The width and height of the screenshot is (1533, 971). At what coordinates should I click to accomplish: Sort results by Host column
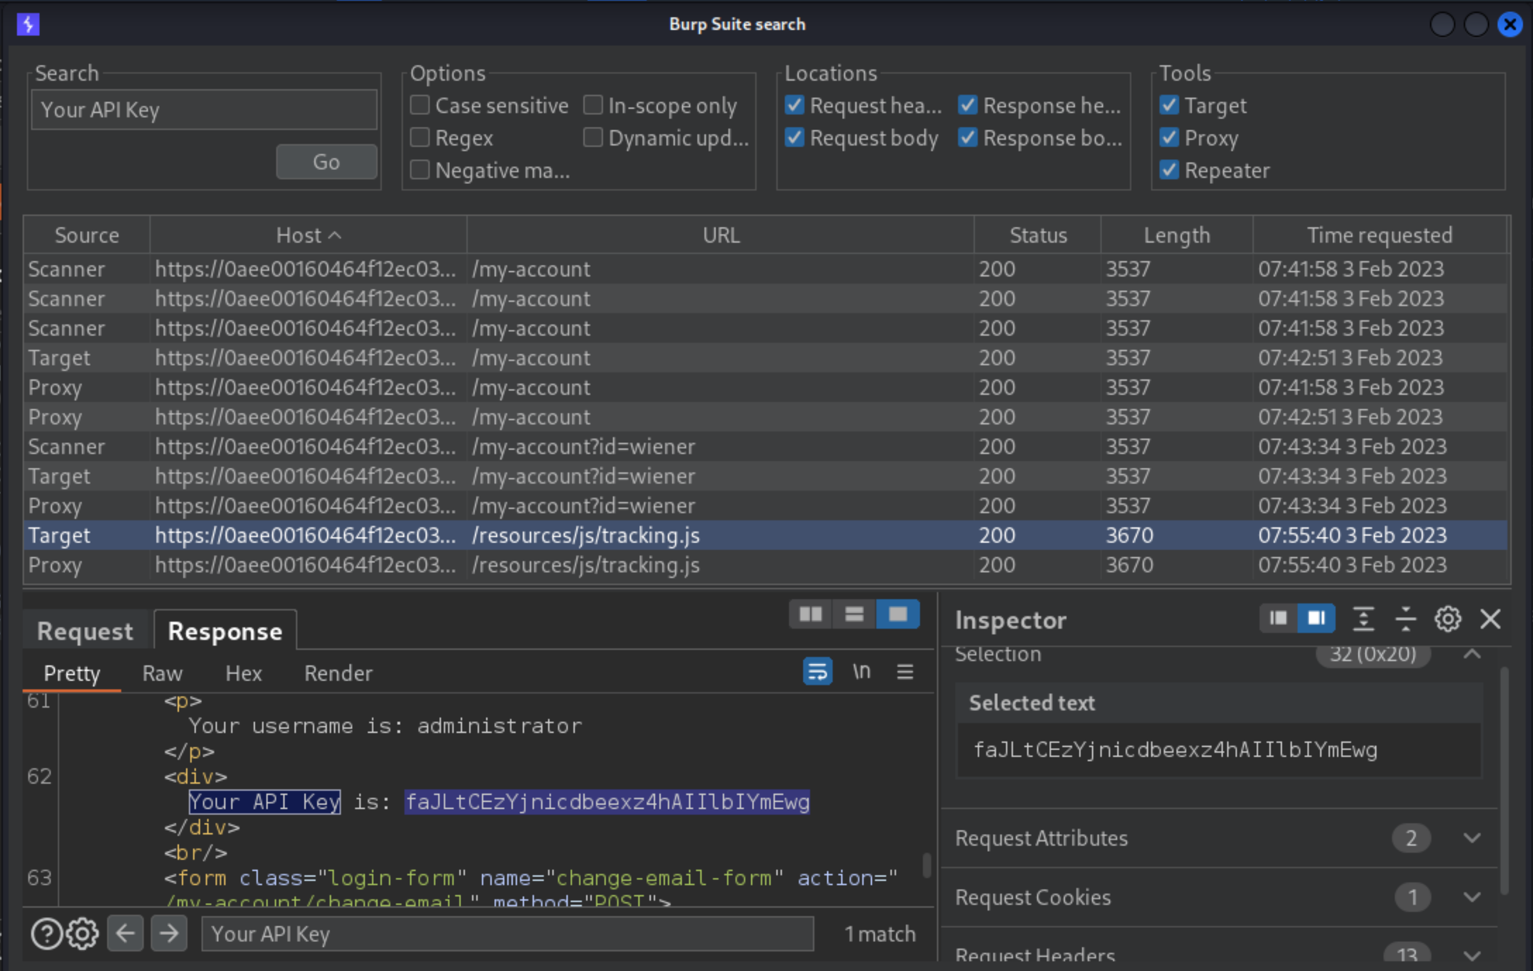(308, 235)
